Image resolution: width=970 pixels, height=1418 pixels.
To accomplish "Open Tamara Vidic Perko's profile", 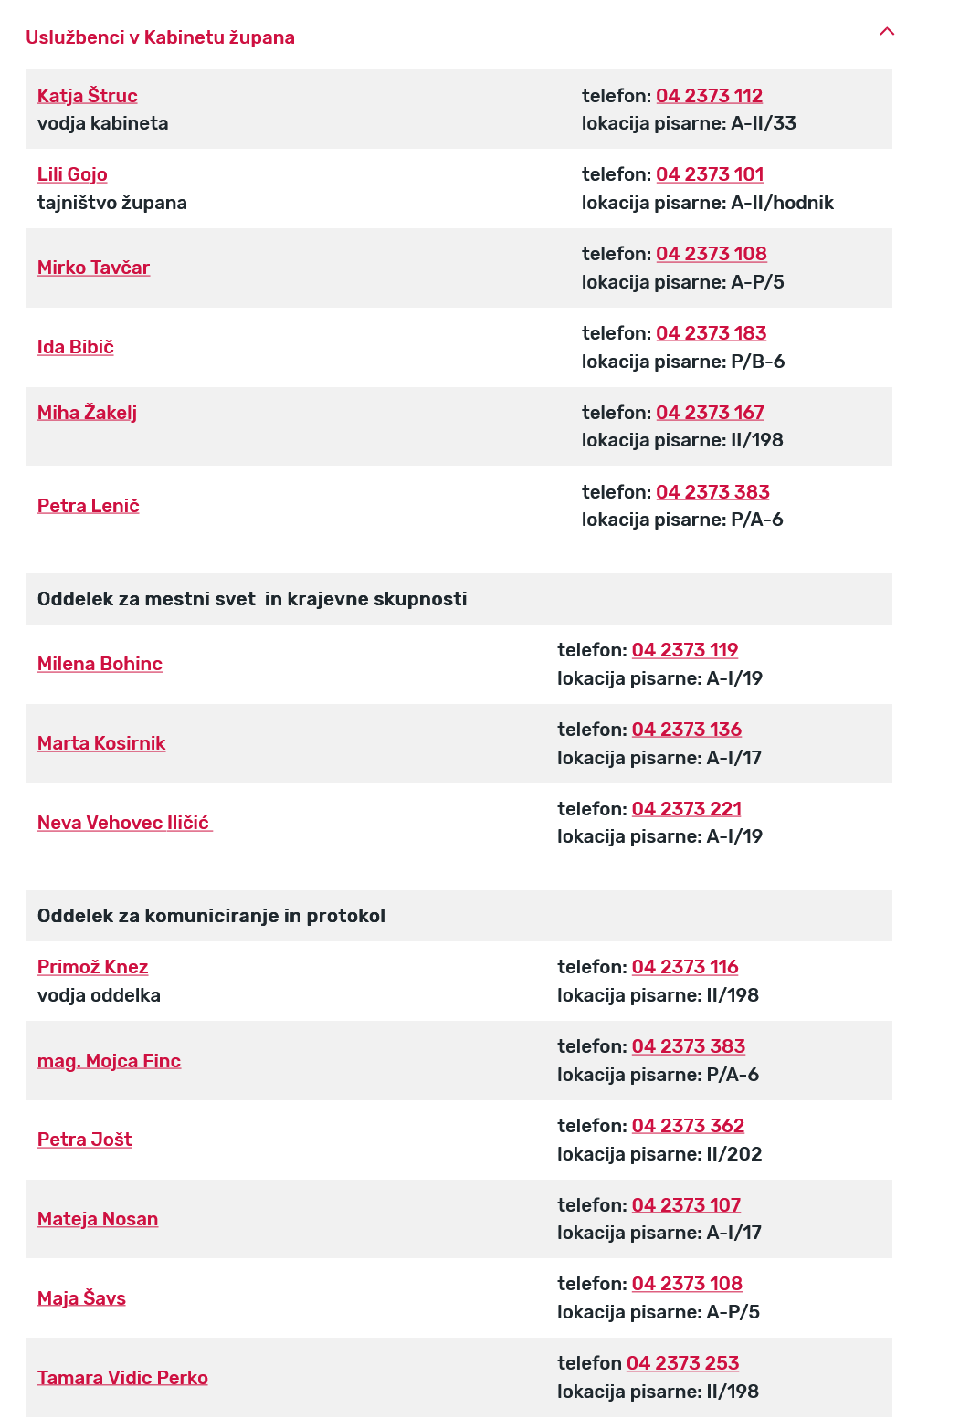I will tap(122, 1378).
